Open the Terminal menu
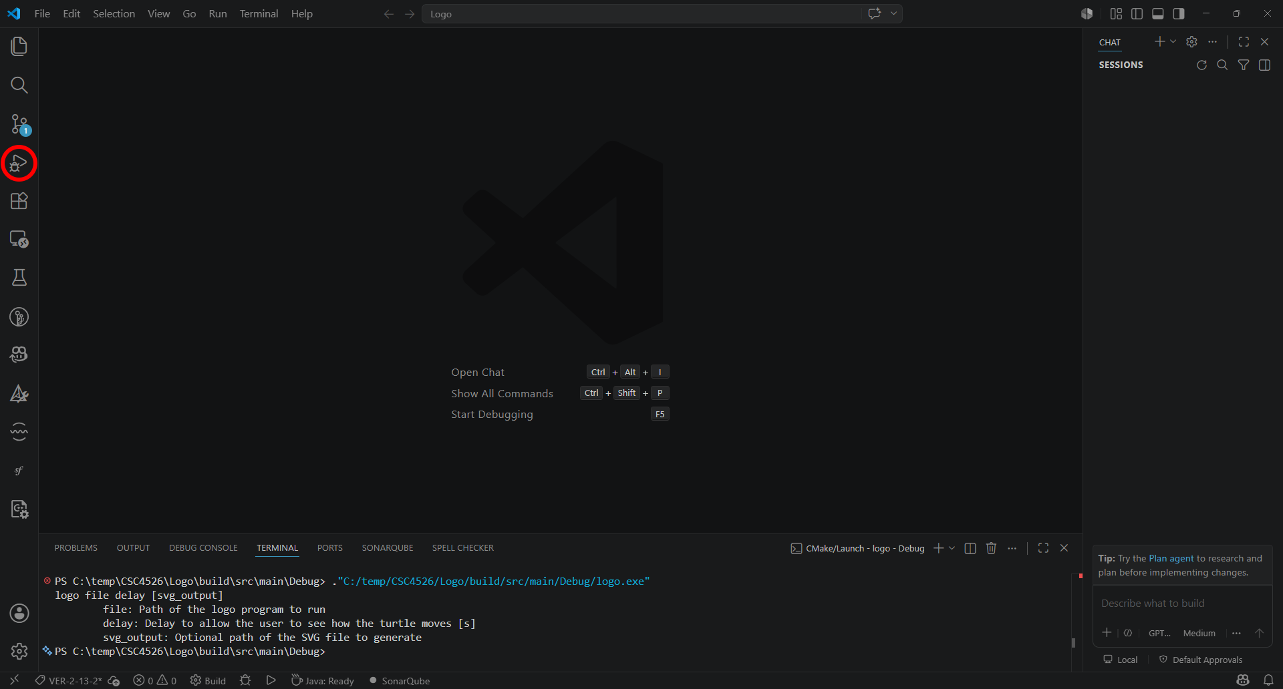This screenshot has height=689, width=1283. (259, 13)
